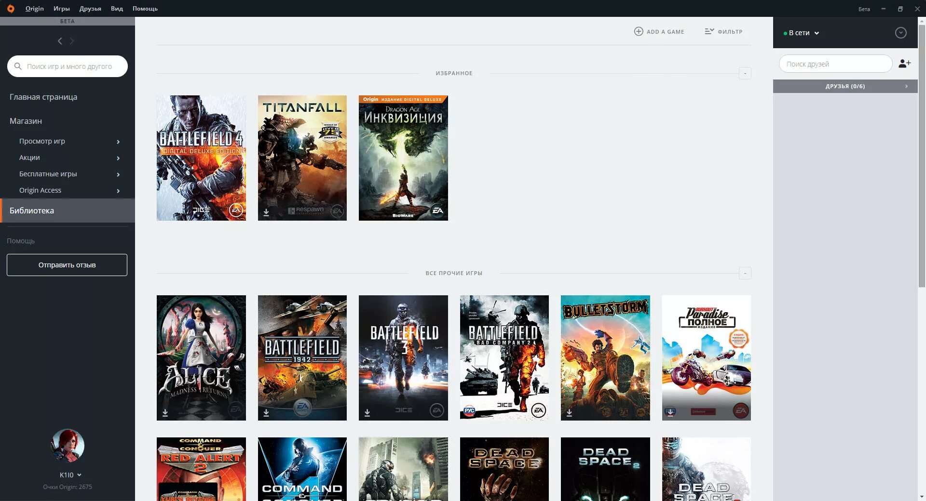Click the БЕТА banner in sidebar
The image size is (926, 501).
tap(68, 21)
